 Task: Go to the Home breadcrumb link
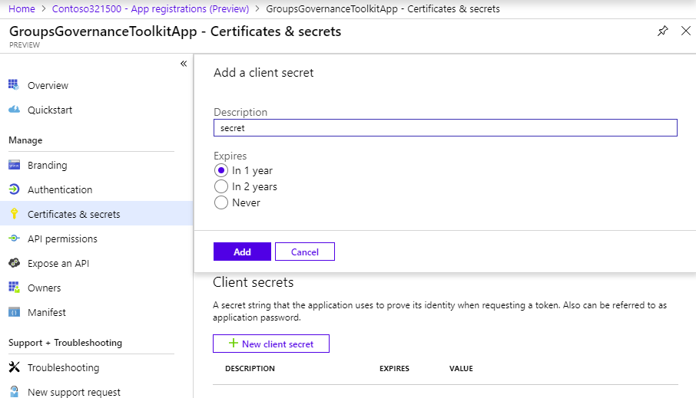click(x=22, y=8)
